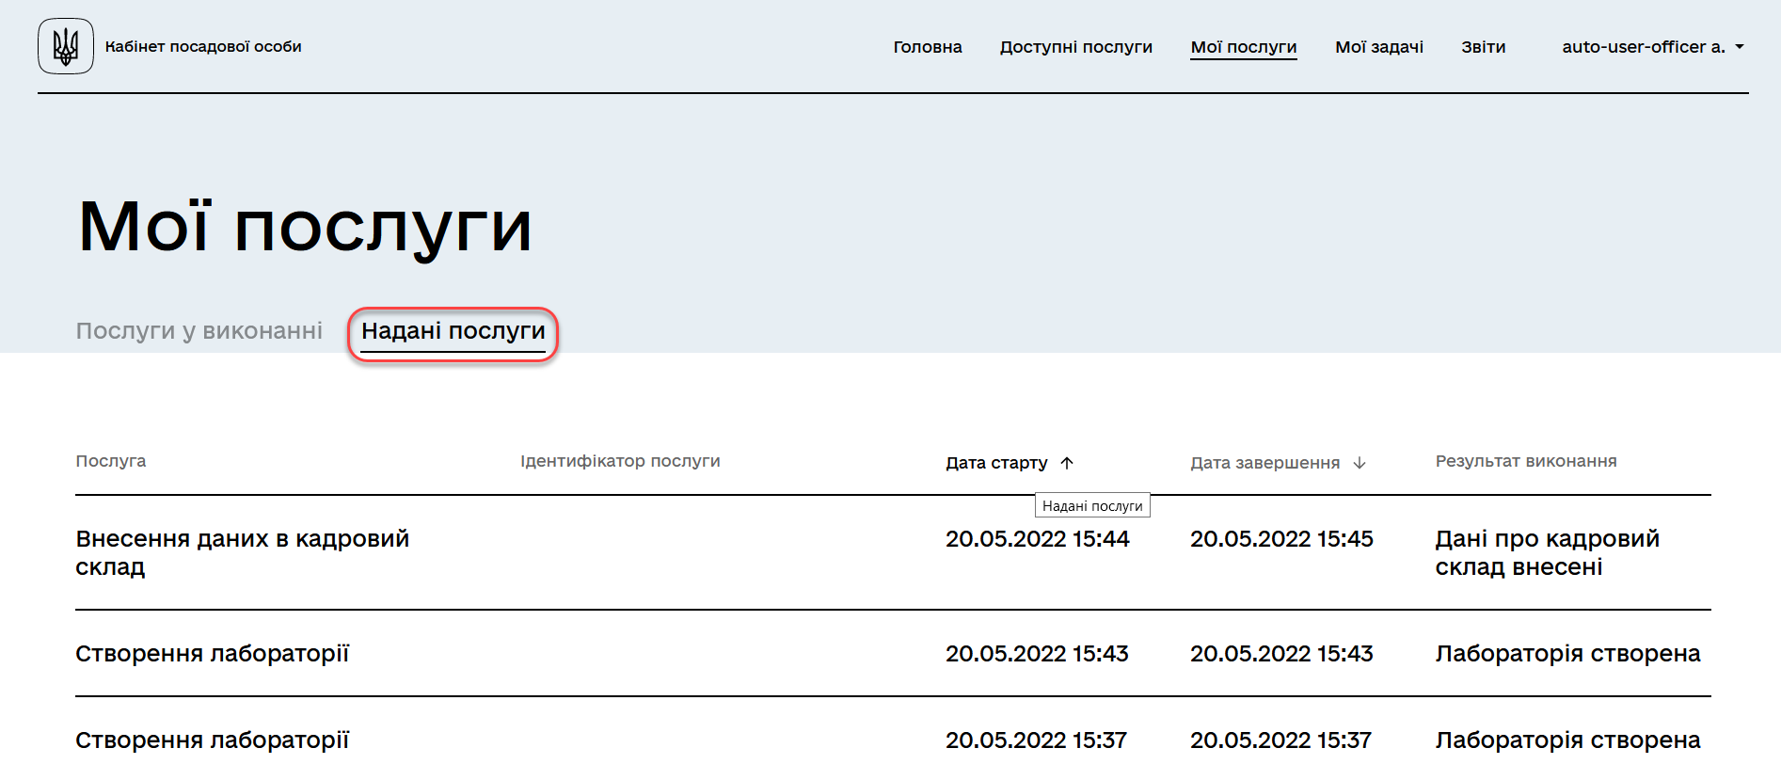Click the Ідентифікатор послуги column header
The width and height of the screenshot is (1781, 780).
pos(621,461)
